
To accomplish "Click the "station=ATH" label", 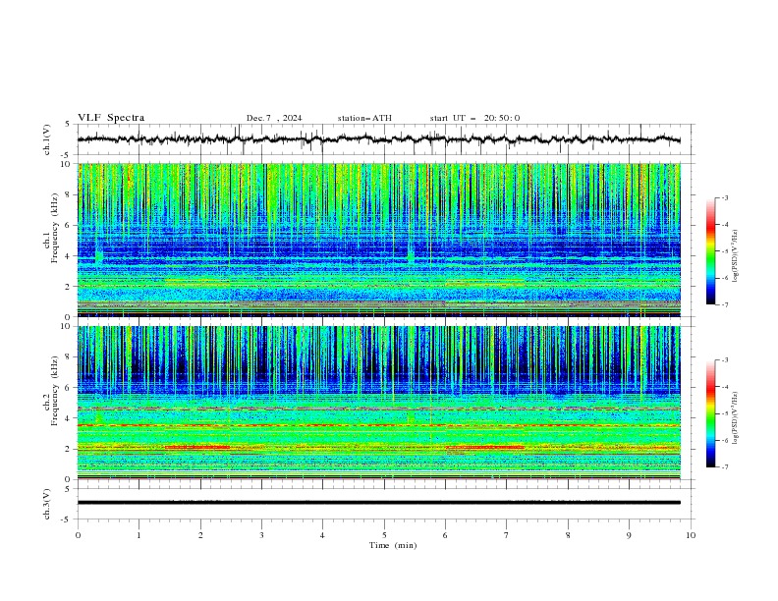I will 364,118.
